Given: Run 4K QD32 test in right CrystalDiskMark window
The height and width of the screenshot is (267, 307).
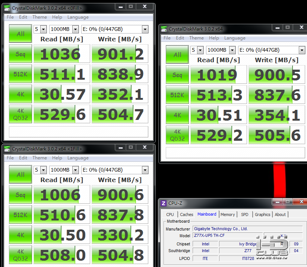Looking at the screenshot, I should click(177, 135).
